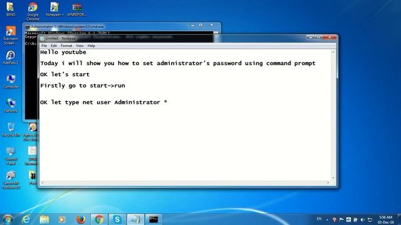This screenshot has width=401, height=225.
Task: Click the "Firstly go to start->run" line
Action: 83,86
